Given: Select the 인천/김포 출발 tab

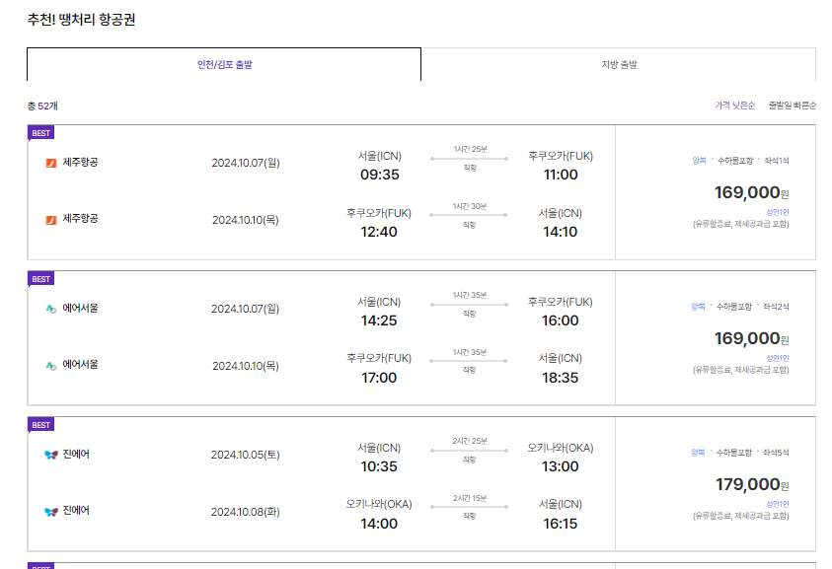Looking at the screenshot, I should 224,65.
